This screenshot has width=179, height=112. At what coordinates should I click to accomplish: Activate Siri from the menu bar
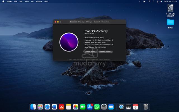click(x=161, y=1)
